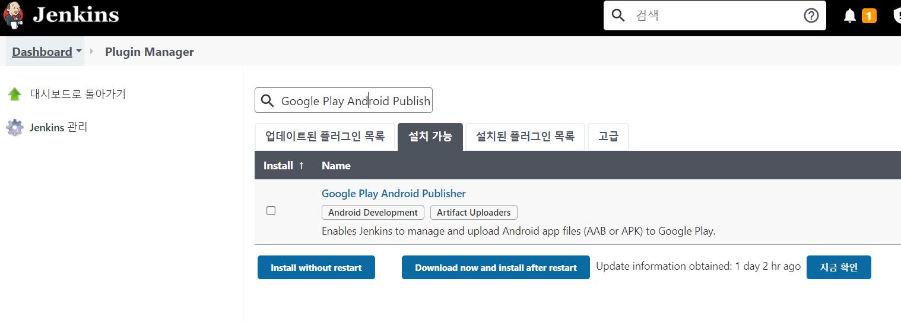Click the security shield icon in header

click(897, 16)
